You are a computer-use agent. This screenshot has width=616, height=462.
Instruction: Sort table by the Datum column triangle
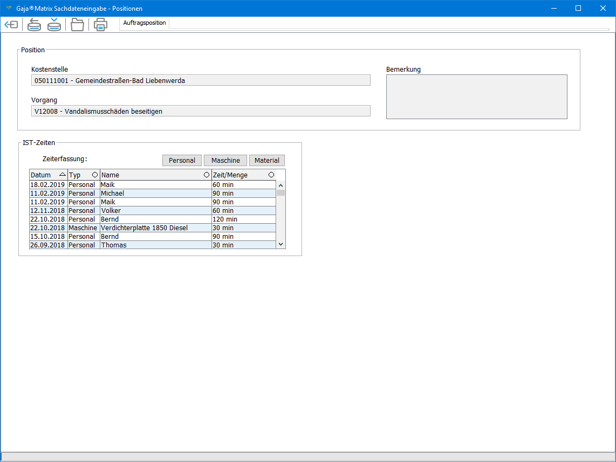coord(63,175)
